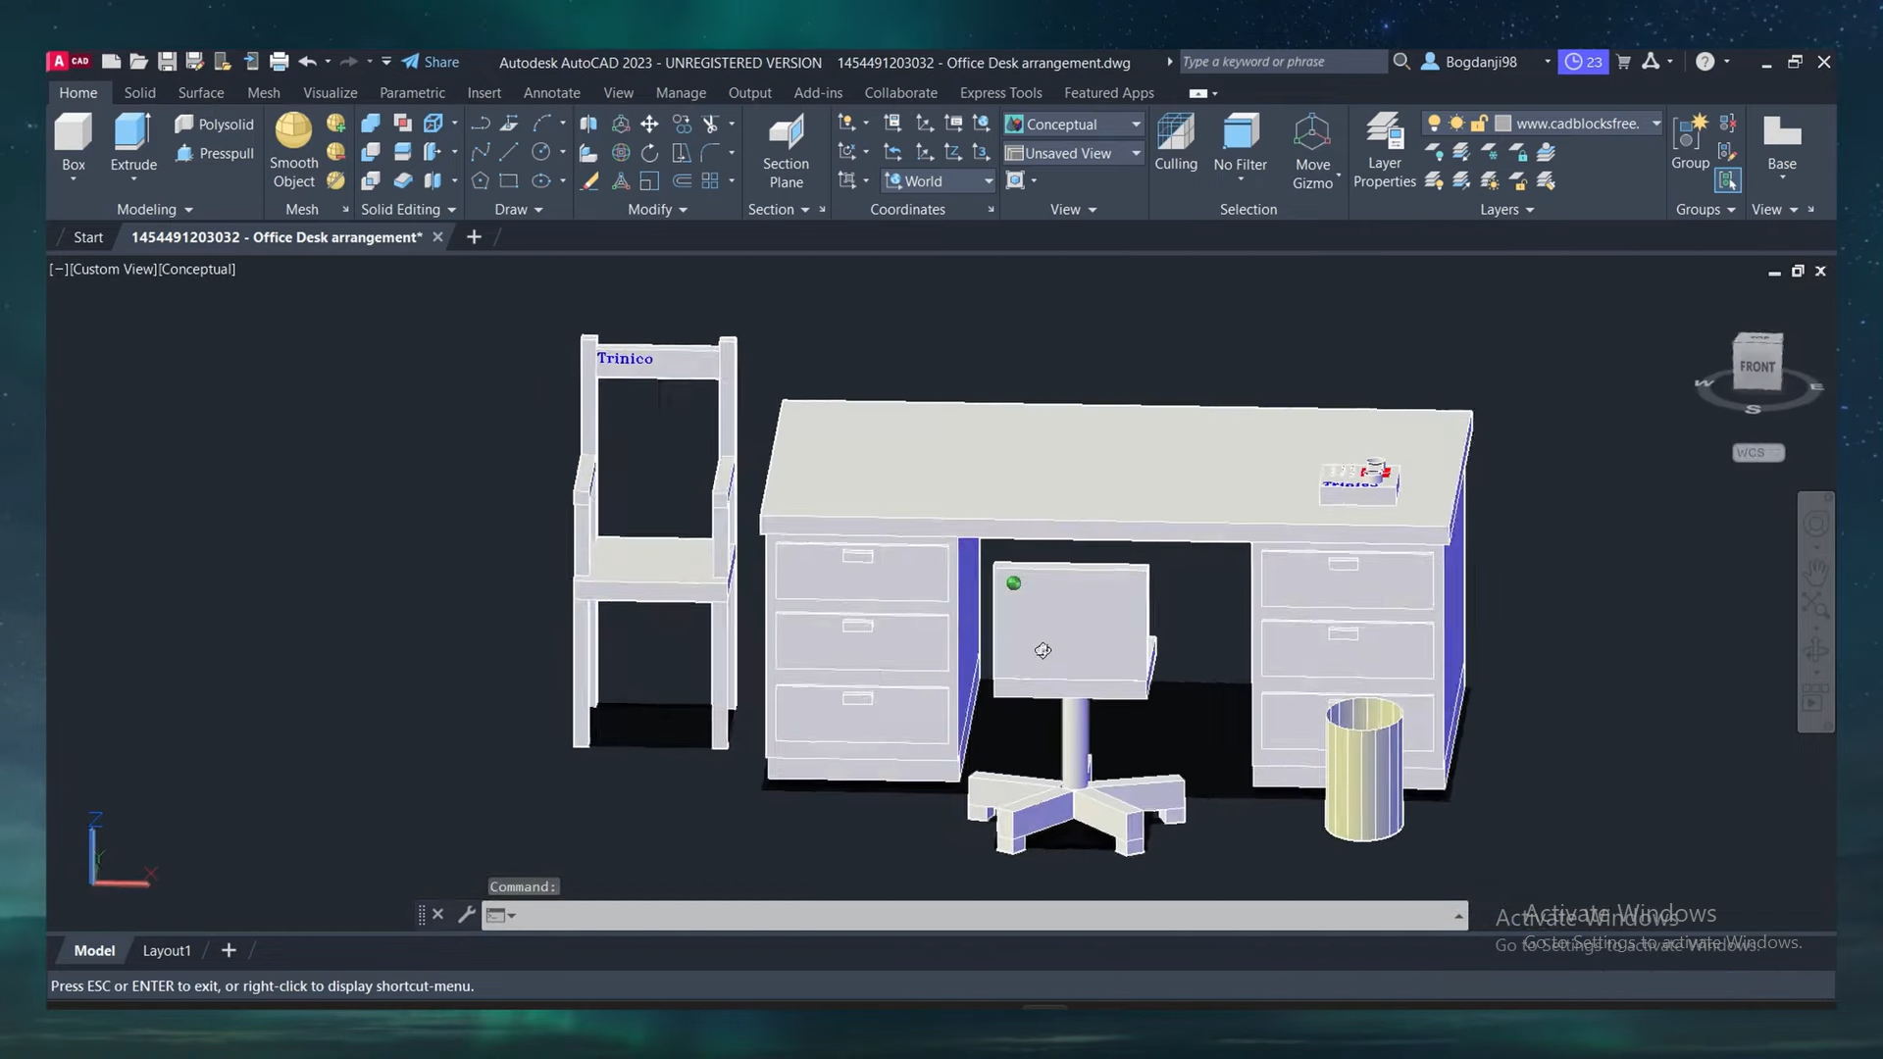The width and height of the screenshot is (1883, 1059).
Task: Select the Move tool in Modify panel
Action: (x=649, y=124)
